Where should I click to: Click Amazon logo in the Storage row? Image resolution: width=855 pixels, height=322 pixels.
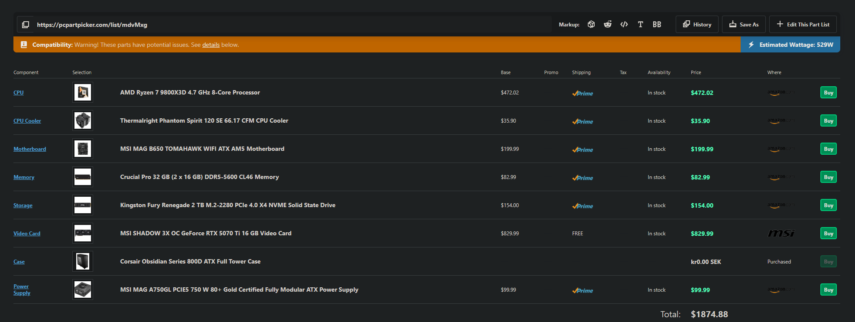pyautogui.click(x=781, y=205)
